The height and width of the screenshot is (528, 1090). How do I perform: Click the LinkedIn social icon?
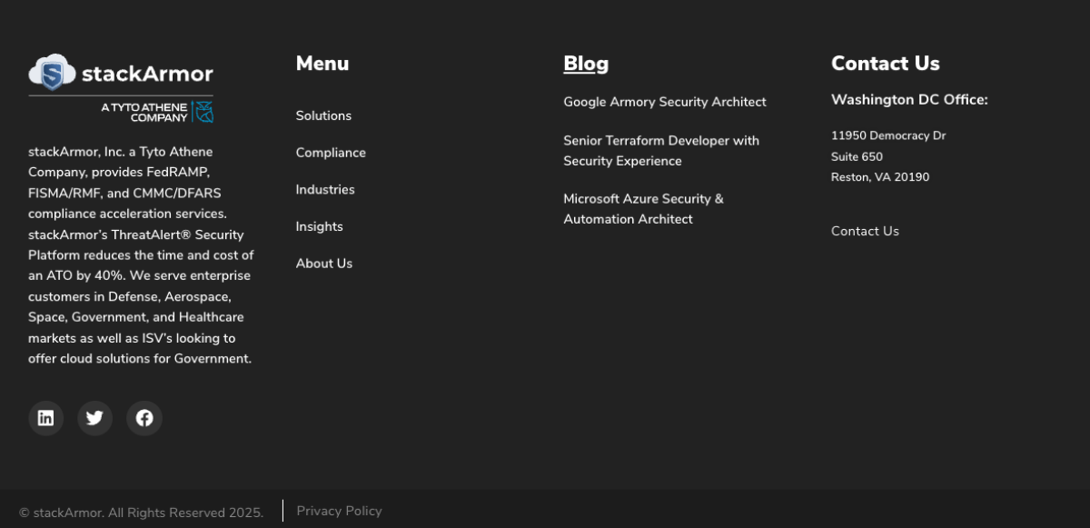(x=46, y=418)
